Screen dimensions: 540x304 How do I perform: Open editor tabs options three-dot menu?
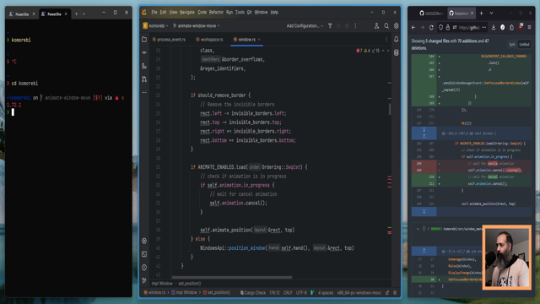pos(386,40)
